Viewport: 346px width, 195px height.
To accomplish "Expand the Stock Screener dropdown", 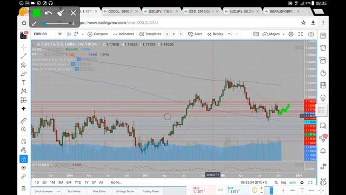I will tap(59, 191).
